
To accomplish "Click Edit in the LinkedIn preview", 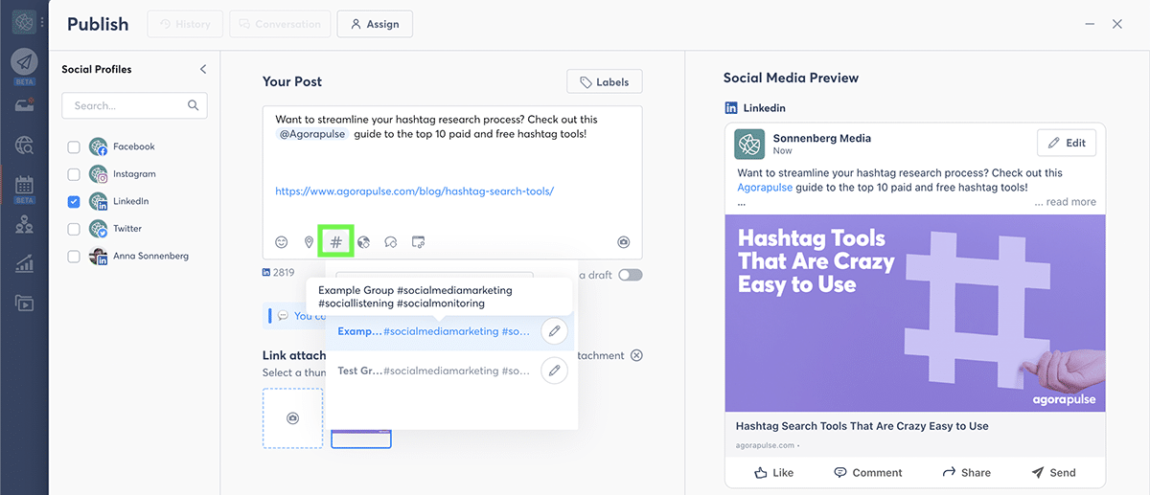I will [x=1067, y=143].
